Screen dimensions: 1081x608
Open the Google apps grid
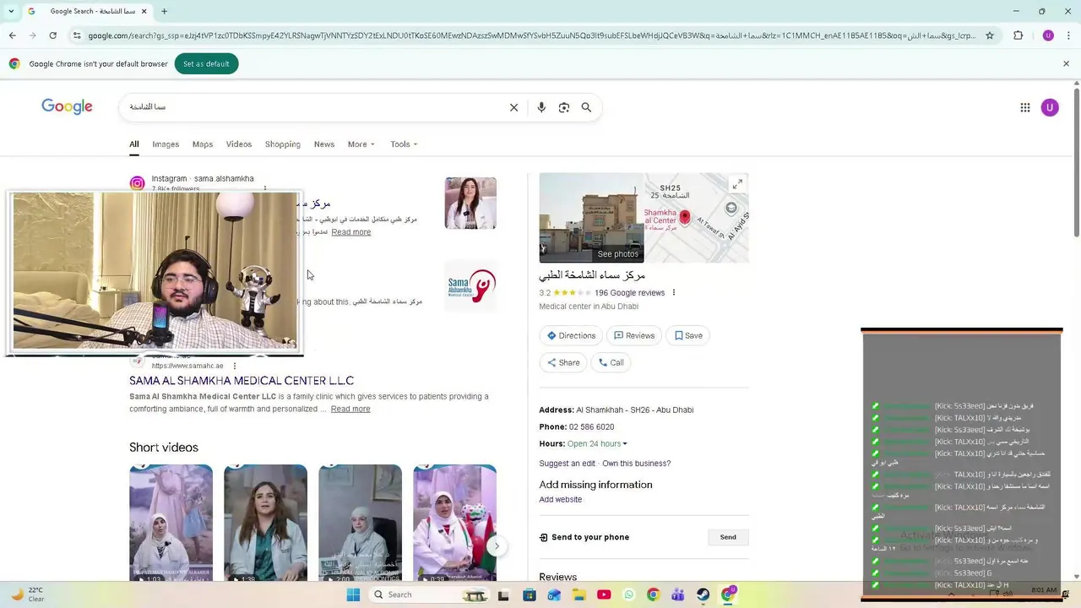point(1025,107)
